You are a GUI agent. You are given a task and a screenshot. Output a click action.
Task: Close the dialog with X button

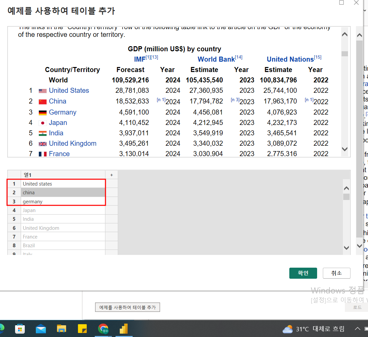point(356,3)
